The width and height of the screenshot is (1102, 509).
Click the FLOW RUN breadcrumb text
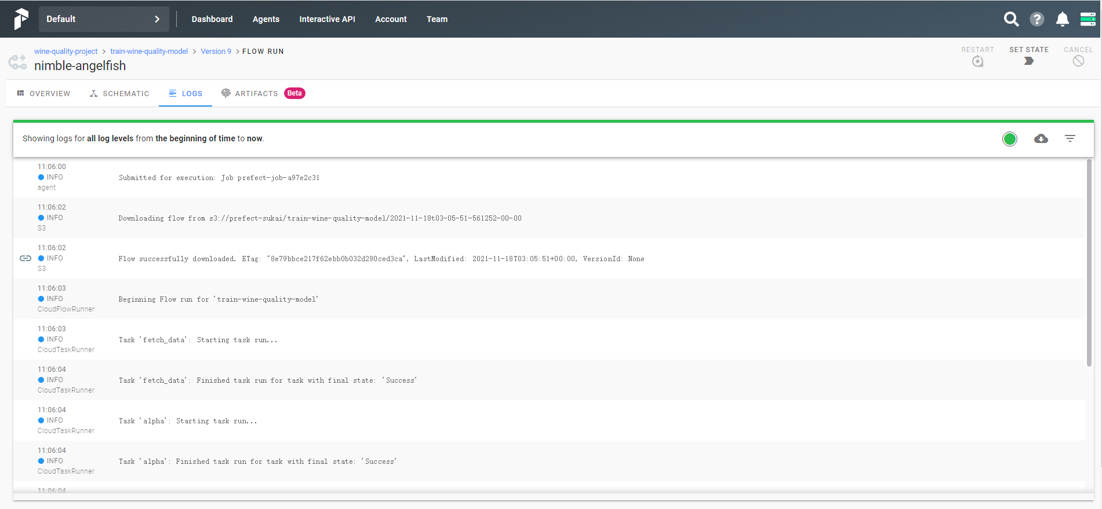click(x=263, y=52)
